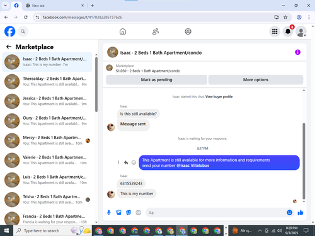
Task: Open the Oury conversation
Action: click(x=47, y=121)
